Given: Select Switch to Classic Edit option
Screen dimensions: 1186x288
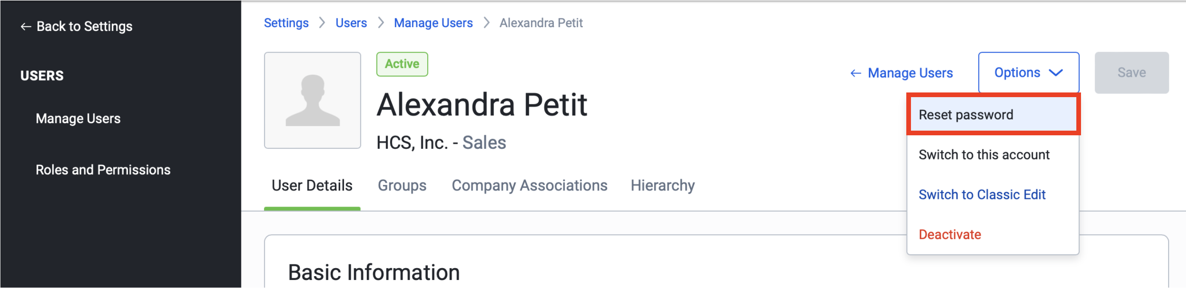Looking at the screenshot, I should pos(982,195).
